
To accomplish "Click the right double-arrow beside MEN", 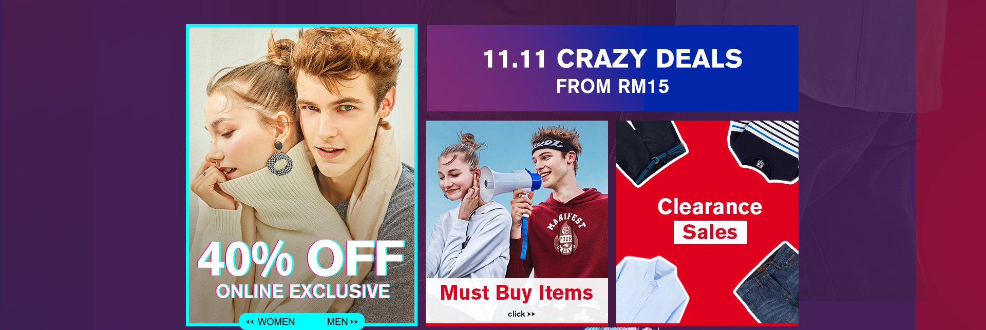I will click(354, 322).
